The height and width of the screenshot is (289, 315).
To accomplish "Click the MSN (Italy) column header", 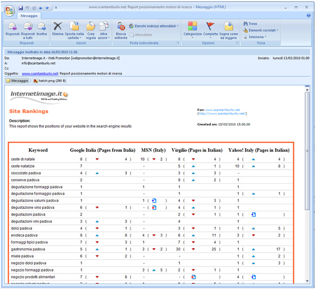I will pos(153,150).
